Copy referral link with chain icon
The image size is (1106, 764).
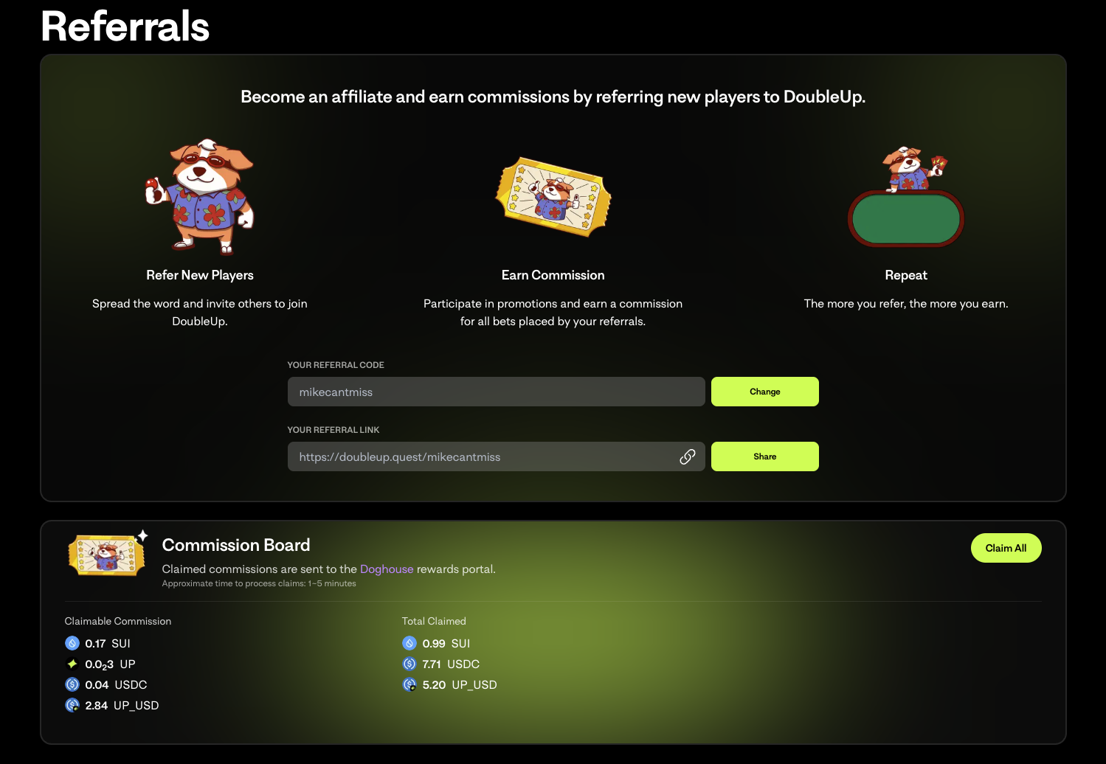pos(687,456)
